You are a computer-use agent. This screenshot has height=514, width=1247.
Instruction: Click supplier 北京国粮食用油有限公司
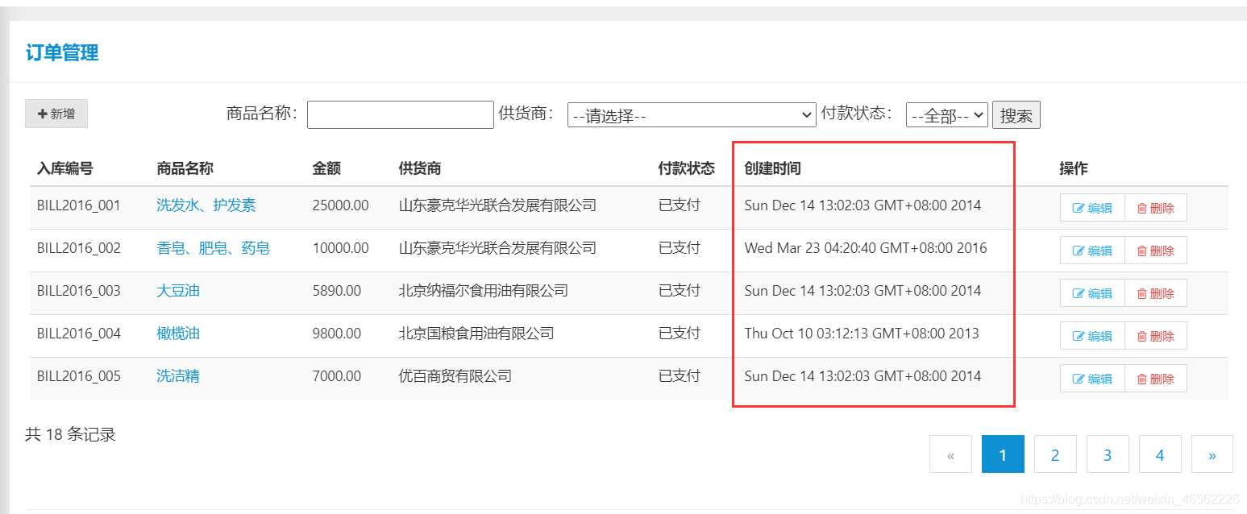pos(476,334)
